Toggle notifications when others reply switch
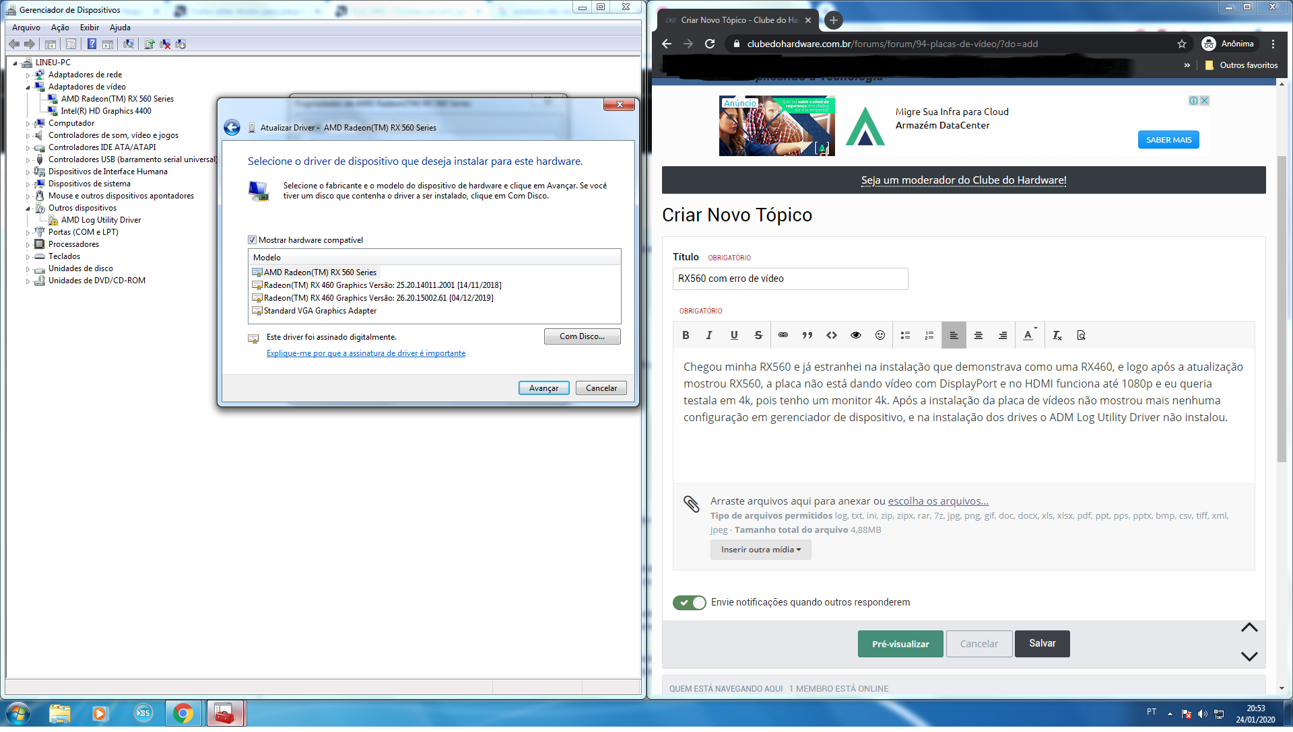The width and height of the screenshot is (1293, 732). pos(689,603)
